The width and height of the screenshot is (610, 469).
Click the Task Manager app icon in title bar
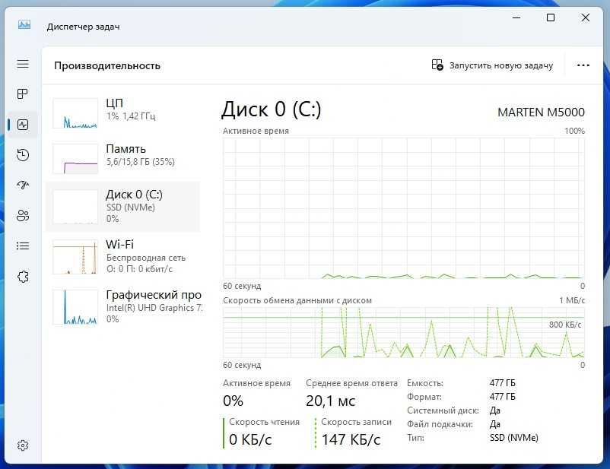coord(24,25)
